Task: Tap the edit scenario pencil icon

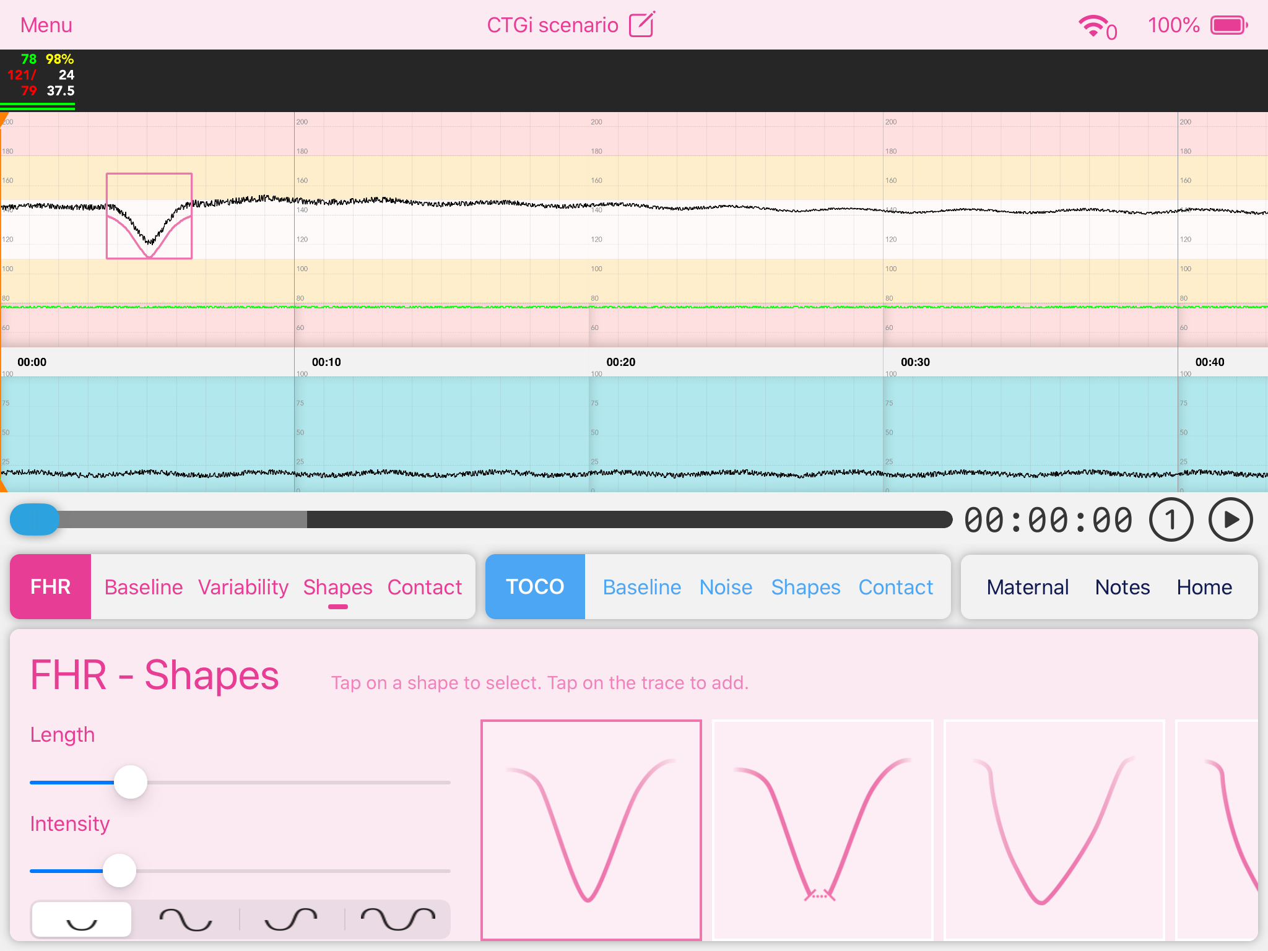Action: click(641, 25)
